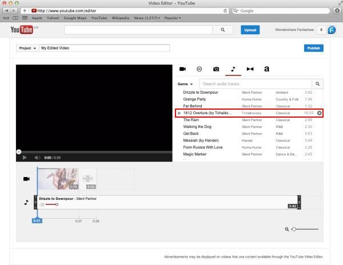Click the 0:01 playhead marker
This screenshot has width=343, height=265.
coord(37,220)
